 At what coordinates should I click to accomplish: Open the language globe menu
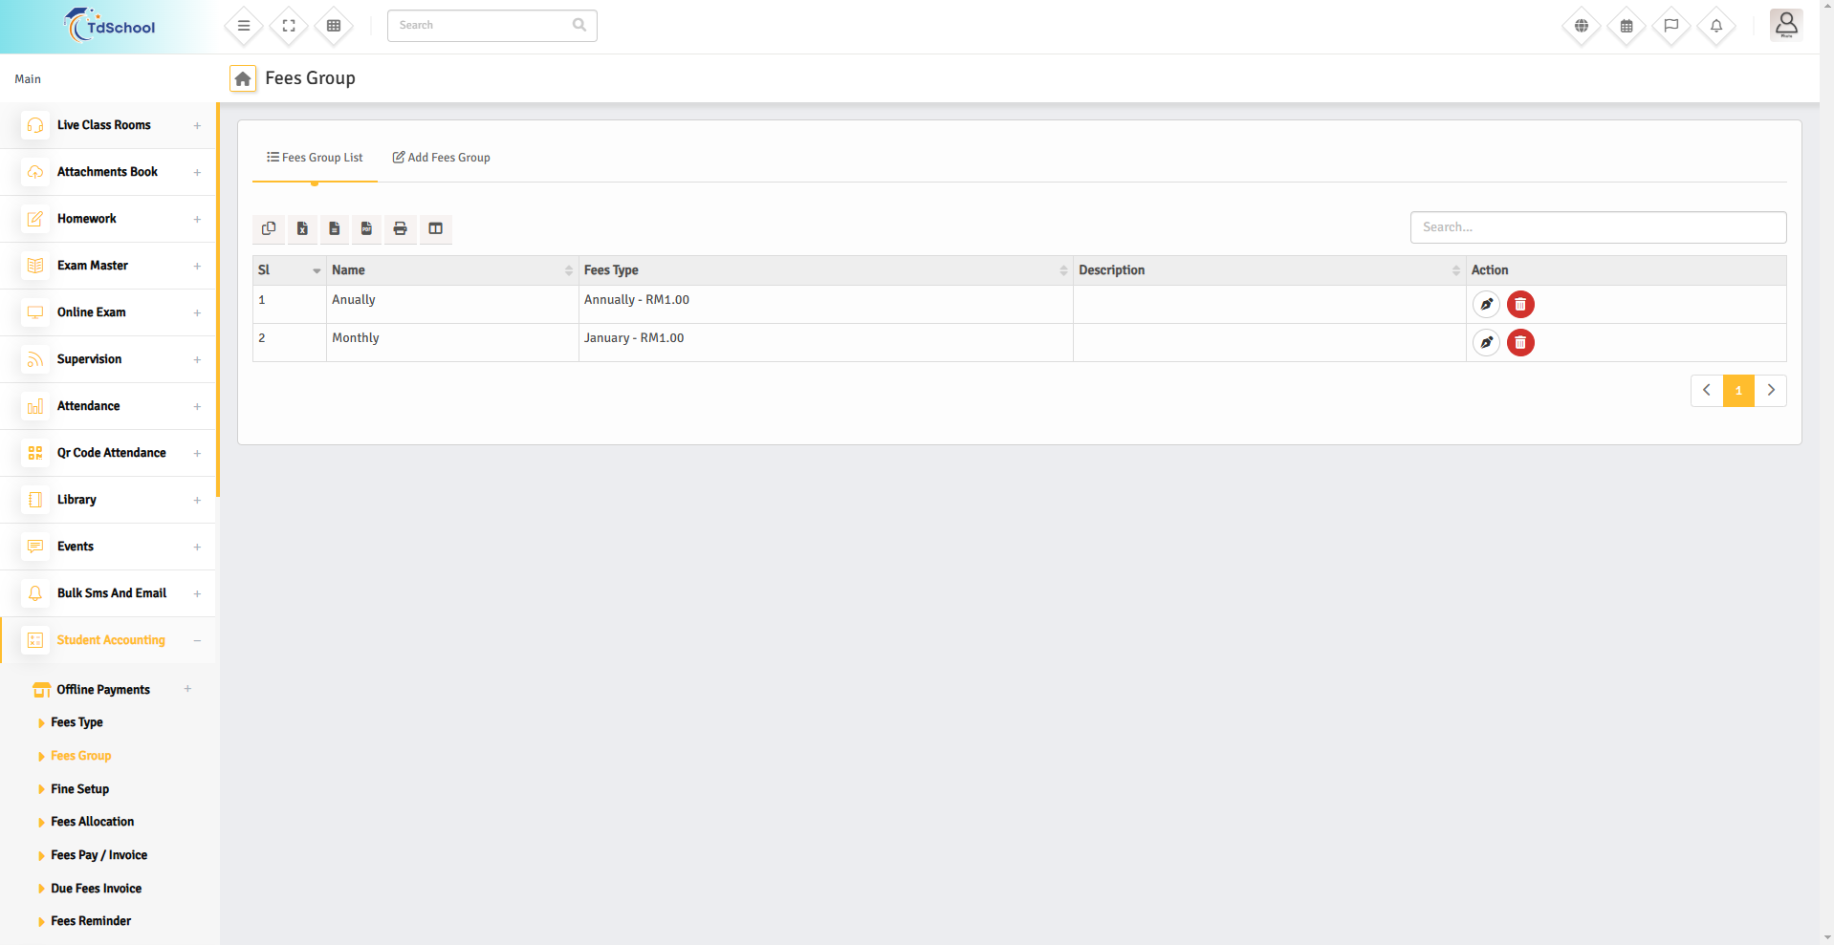click(x=1581, y=26)
